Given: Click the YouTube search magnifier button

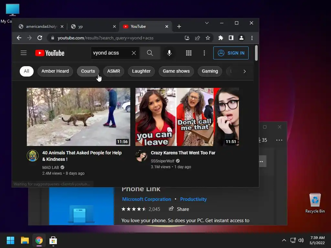Looking at the screenshot, I should pos(150,53).
